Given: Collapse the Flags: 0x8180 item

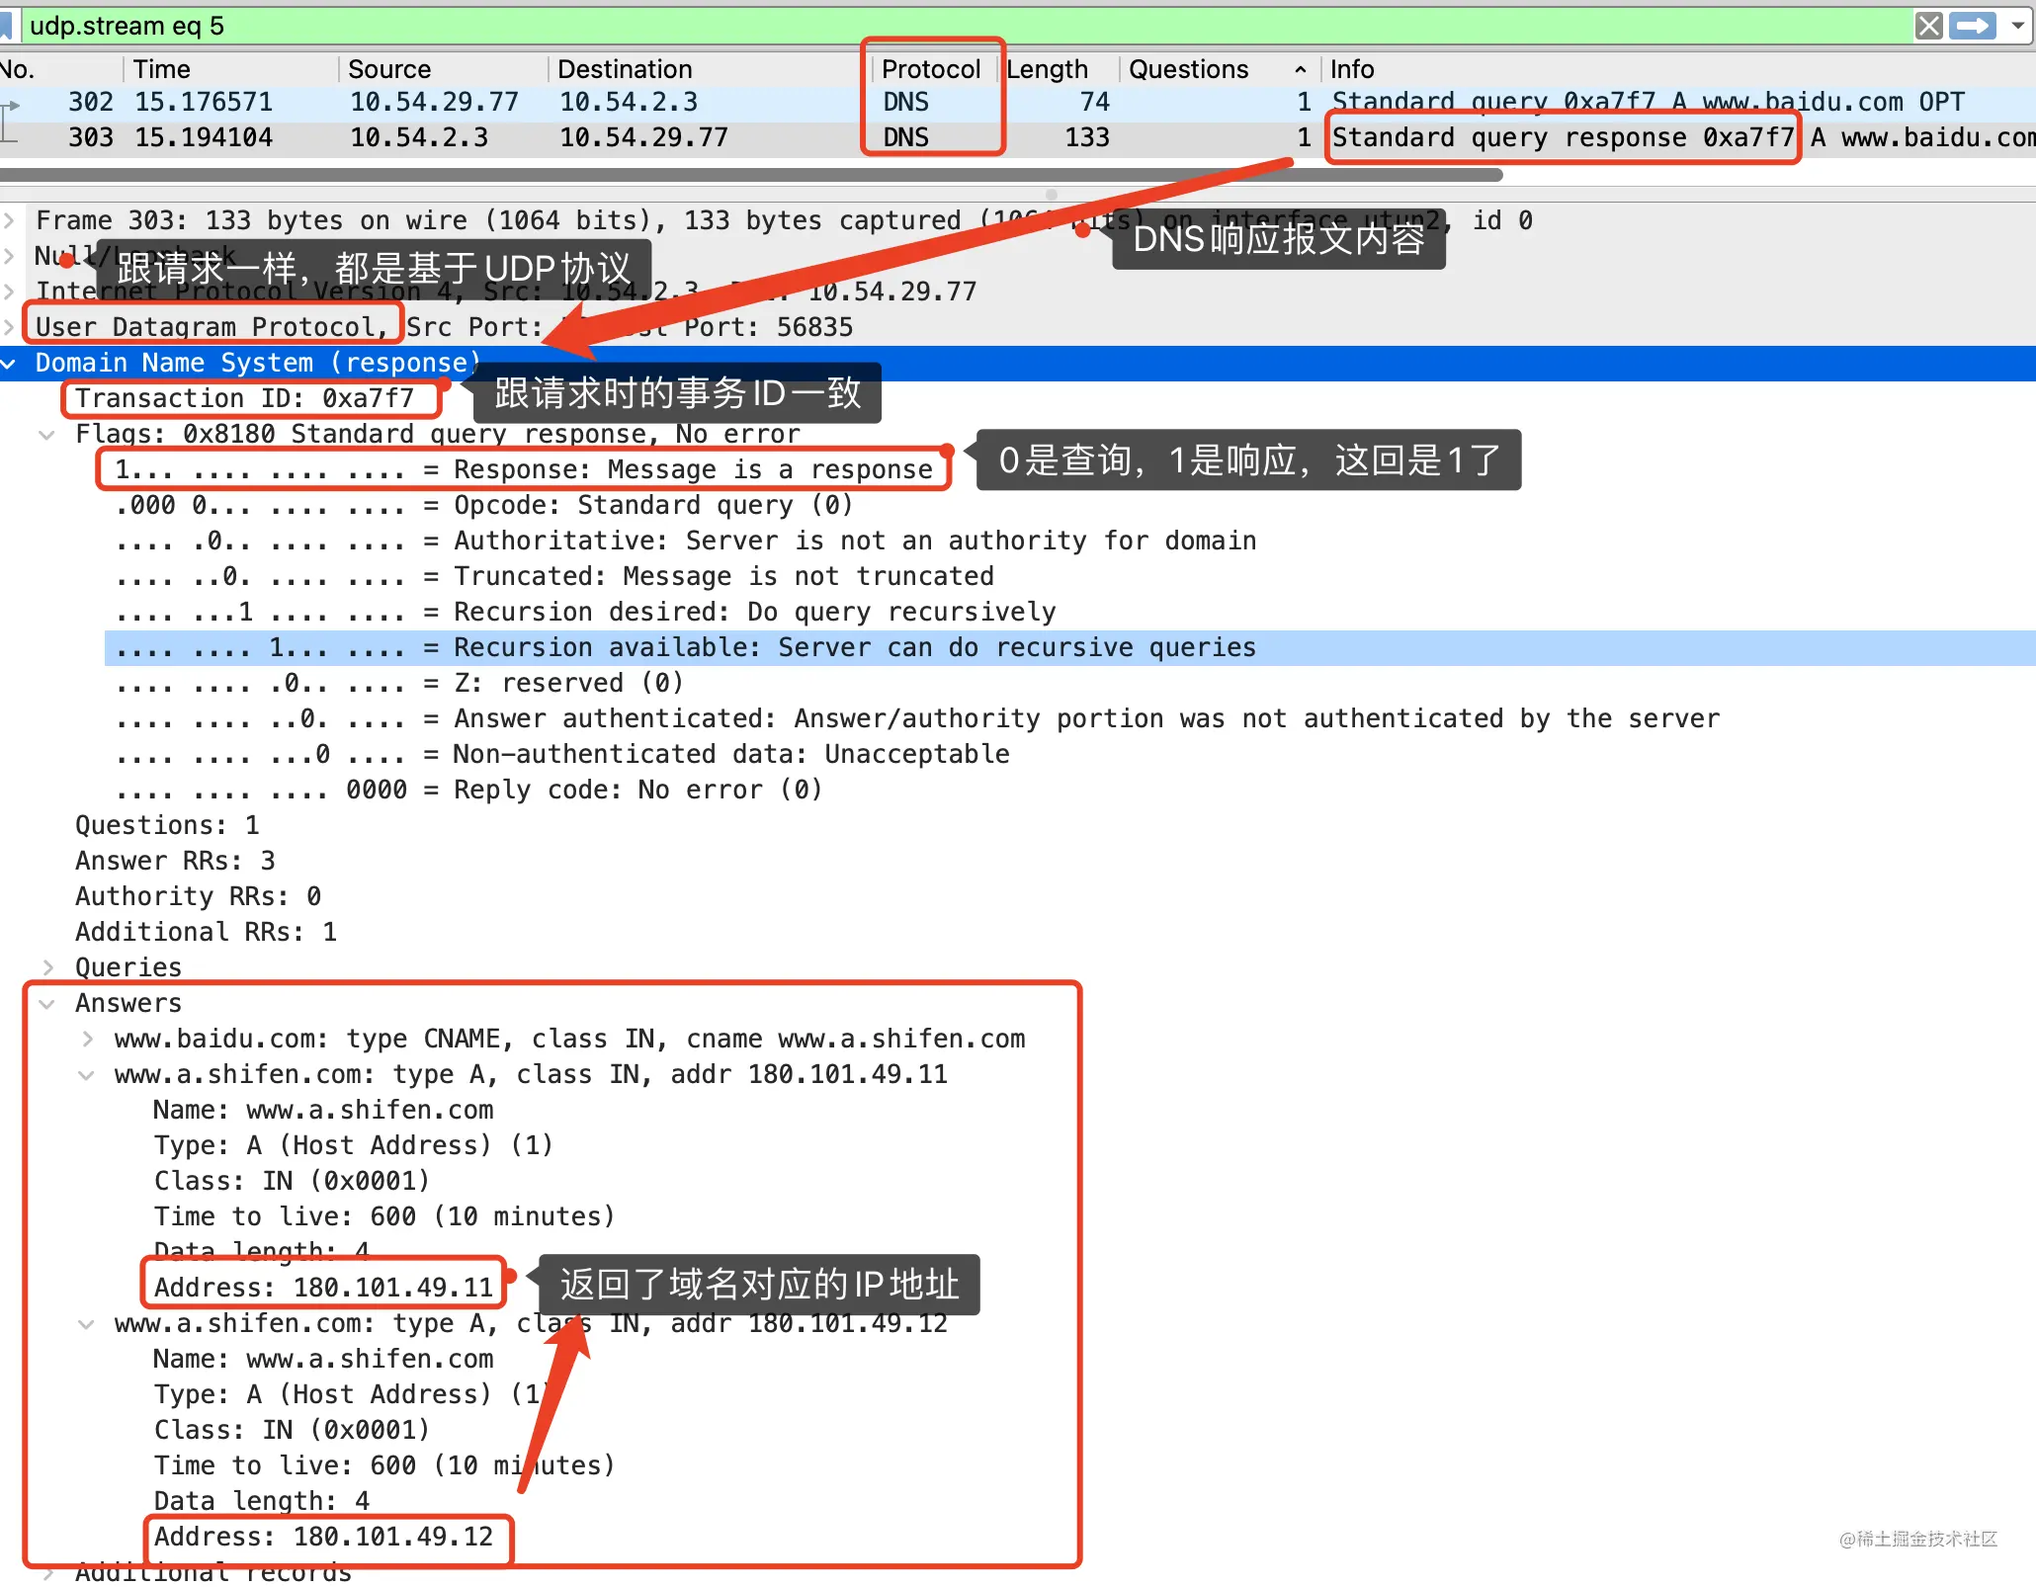Looking at the screenshot, I should (x=47, y=435).
